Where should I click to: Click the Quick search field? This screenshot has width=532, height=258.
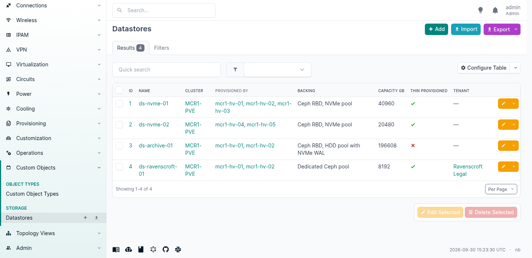point(166,70)
